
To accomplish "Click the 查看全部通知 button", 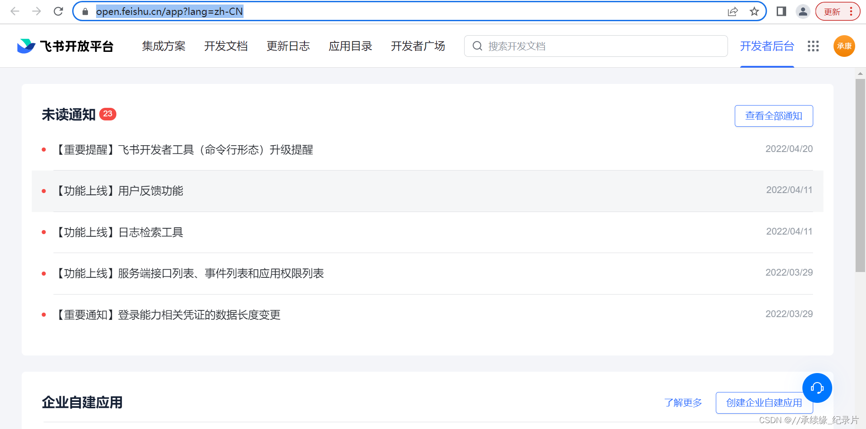I will [x=774, y=116].
